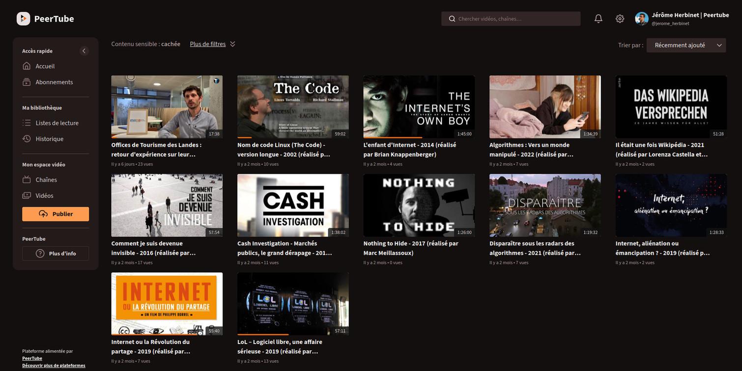This screenshot has width=742, height=371.
Task: Open Abonnements subscriptions icon
Action: pos(27,82)
